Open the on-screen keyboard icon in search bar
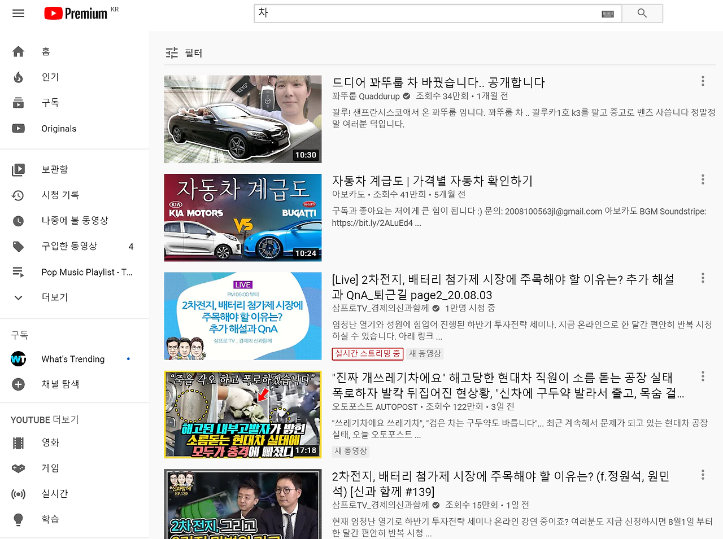Image resolution: width=723 pixels, height=539 pixels. coord(607,13)
